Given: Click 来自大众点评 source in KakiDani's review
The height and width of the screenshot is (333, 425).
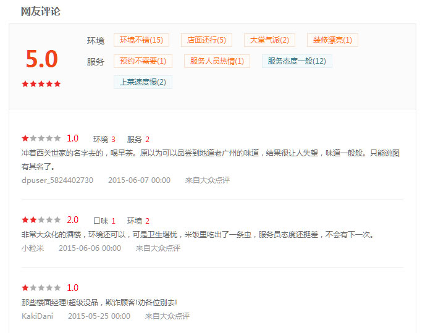Looking at the screenshot, I should (167, 316).
